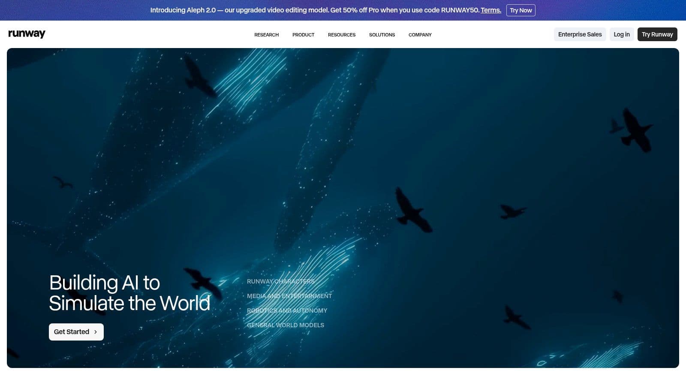Open the Terms link in the banner
Screen dimensions: 686x386
pyautogui.click(x=491, y=10)
